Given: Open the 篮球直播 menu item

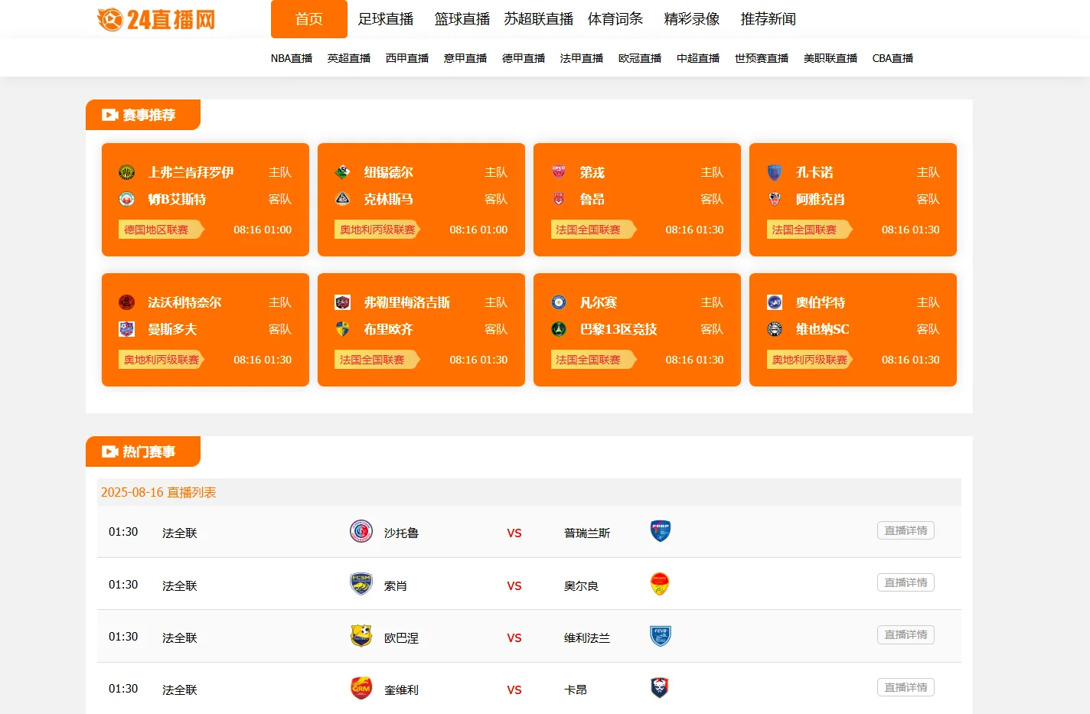Looking at the screenshot, I should pos(462,19).
